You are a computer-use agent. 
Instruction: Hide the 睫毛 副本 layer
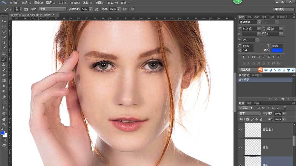[x=241, y=129]
